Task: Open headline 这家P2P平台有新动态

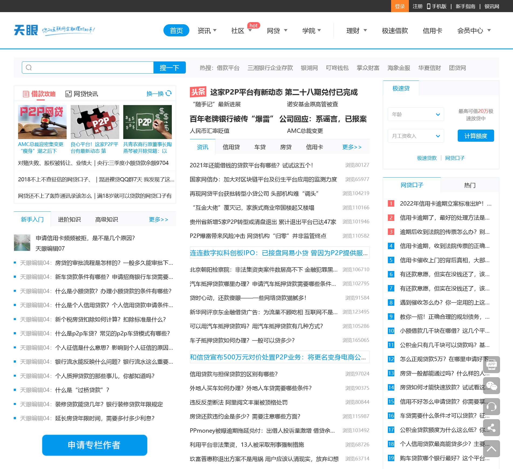Action: tap(284, 92)
